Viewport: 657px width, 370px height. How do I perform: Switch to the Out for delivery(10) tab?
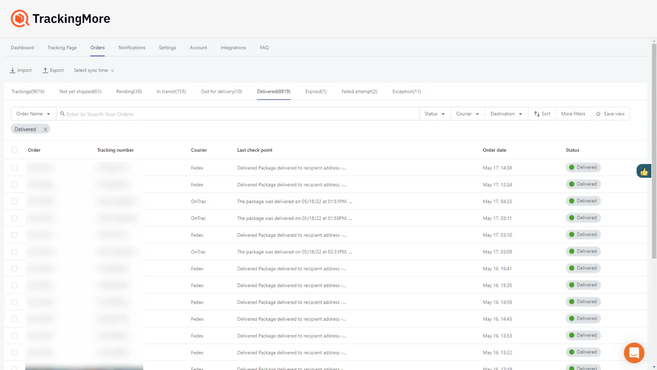221,91
